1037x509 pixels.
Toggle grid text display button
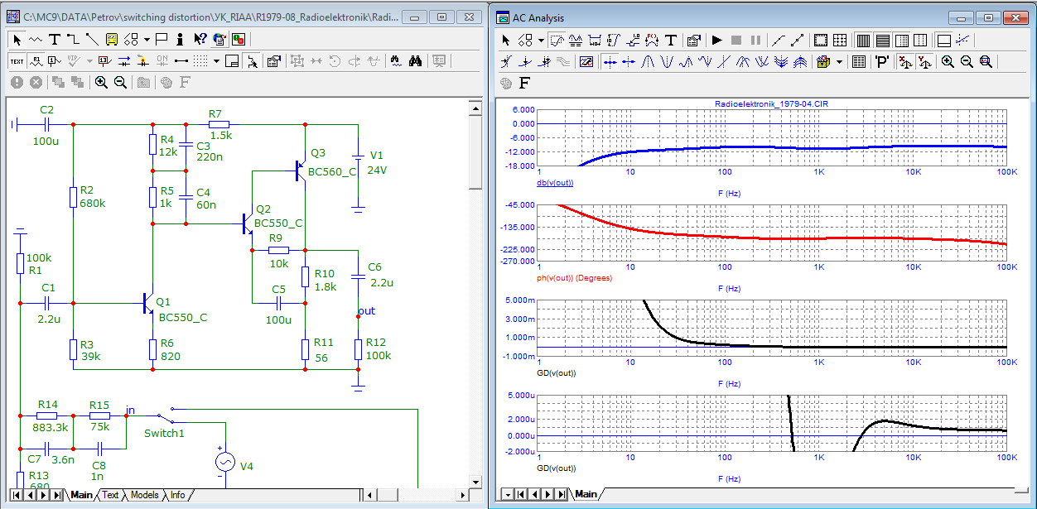coord(17,60)
